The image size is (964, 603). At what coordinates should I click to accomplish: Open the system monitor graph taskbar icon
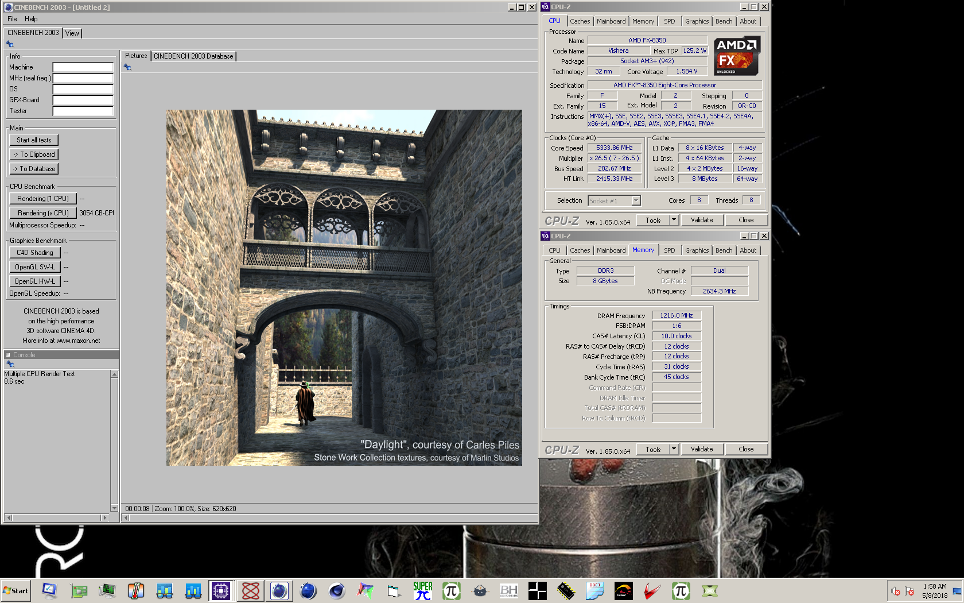(107, 590)
